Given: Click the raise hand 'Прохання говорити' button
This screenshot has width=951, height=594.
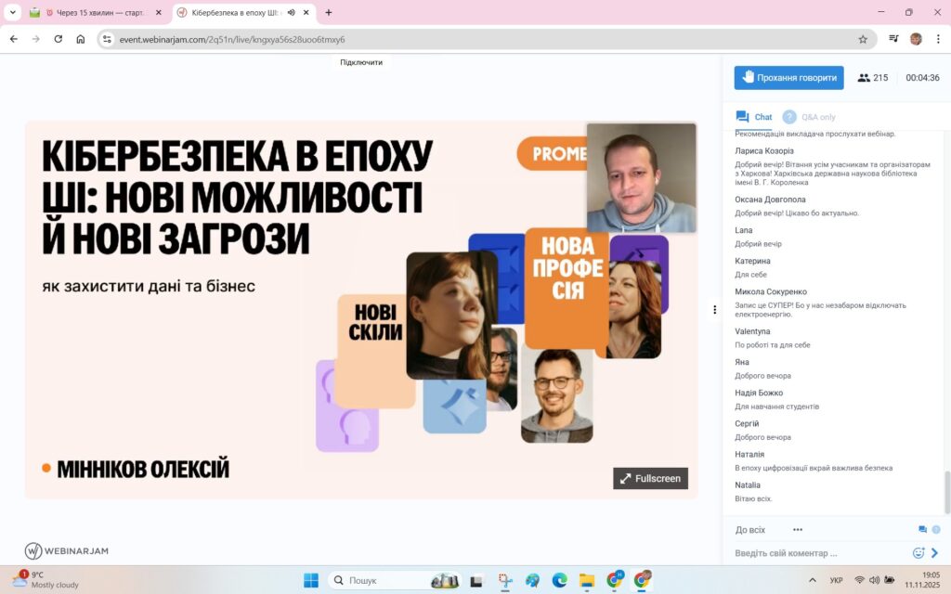Looking at the screenshot, I should point(788,78).
